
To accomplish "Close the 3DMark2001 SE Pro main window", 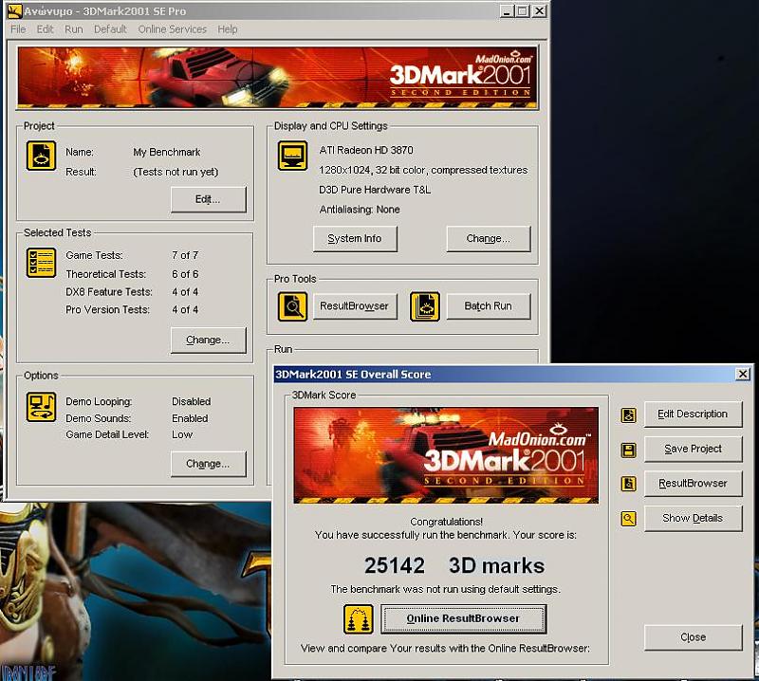I will click(x=539, y=11).
